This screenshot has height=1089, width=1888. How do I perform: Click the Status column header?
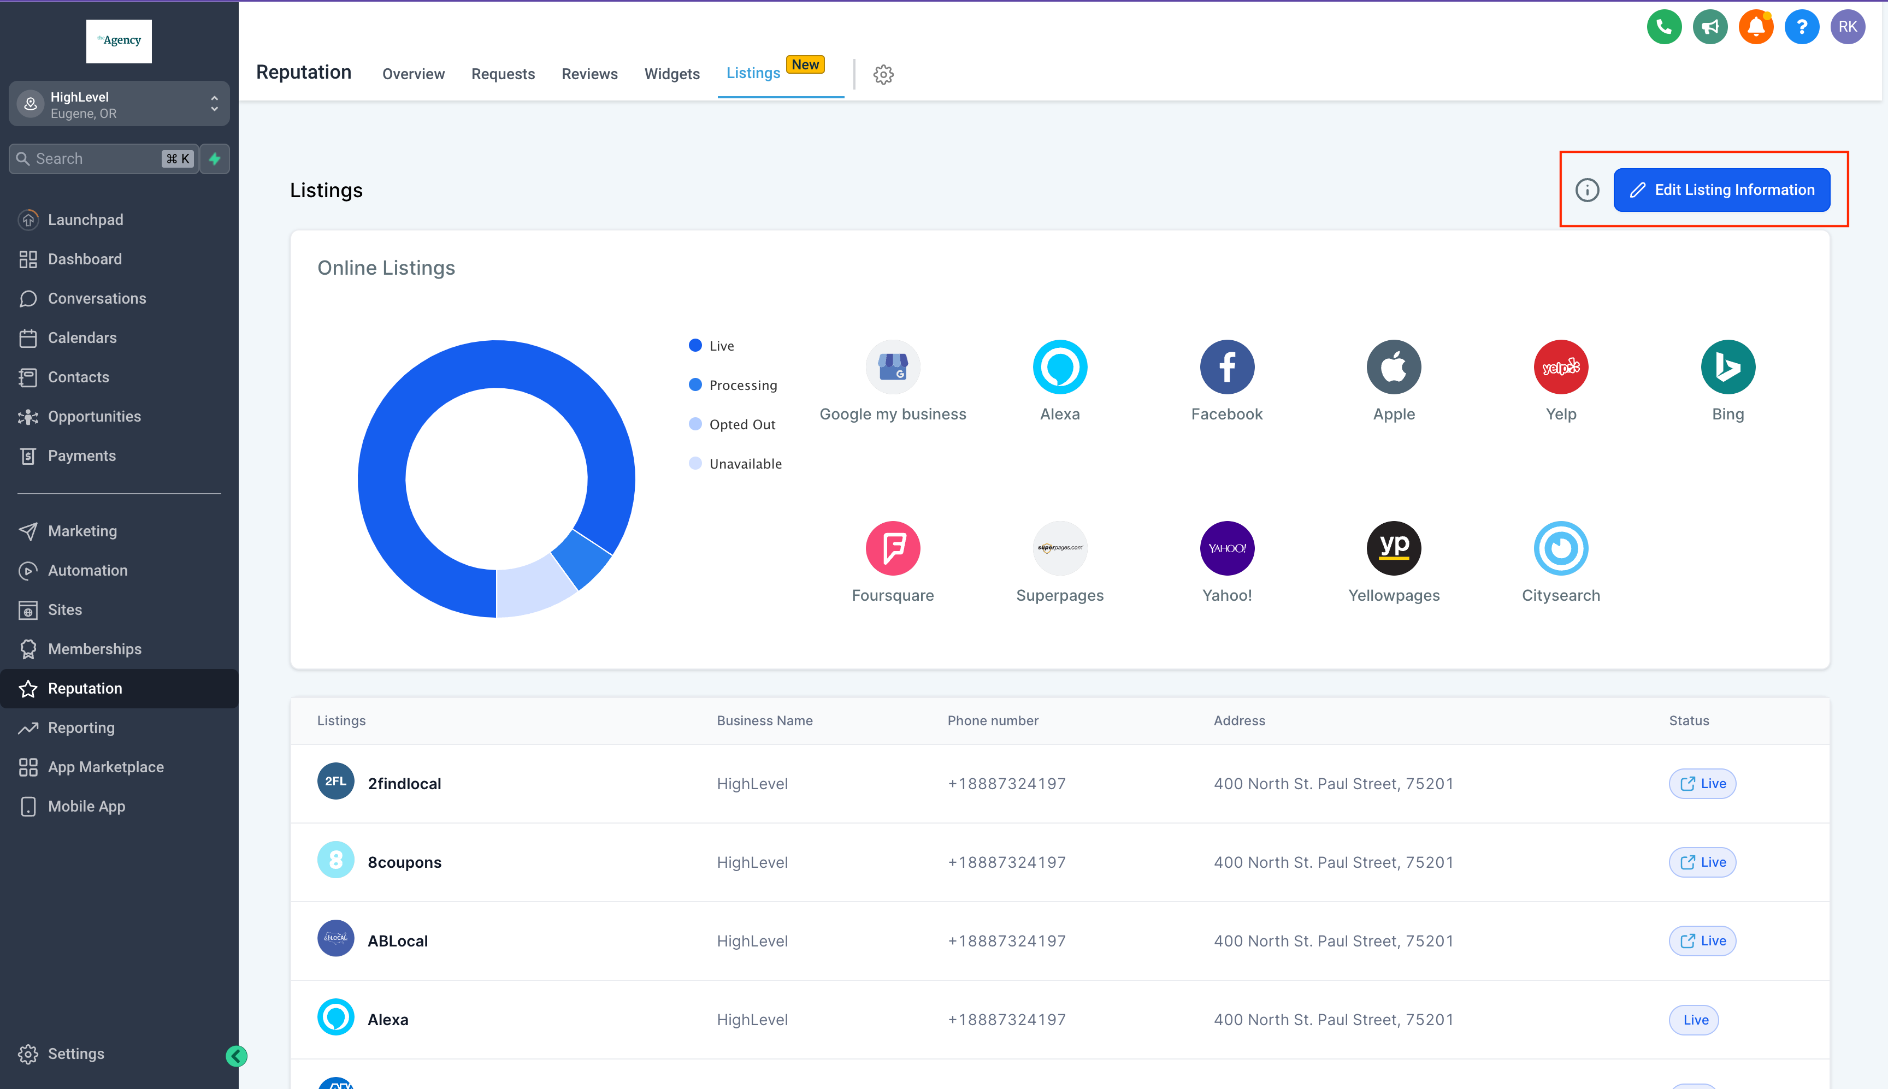[x=1688, y=721]
